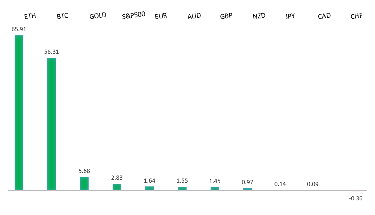Click the AUD category label
The width and height of the screenshot is (375, 215).
click(x=194, y=16)
